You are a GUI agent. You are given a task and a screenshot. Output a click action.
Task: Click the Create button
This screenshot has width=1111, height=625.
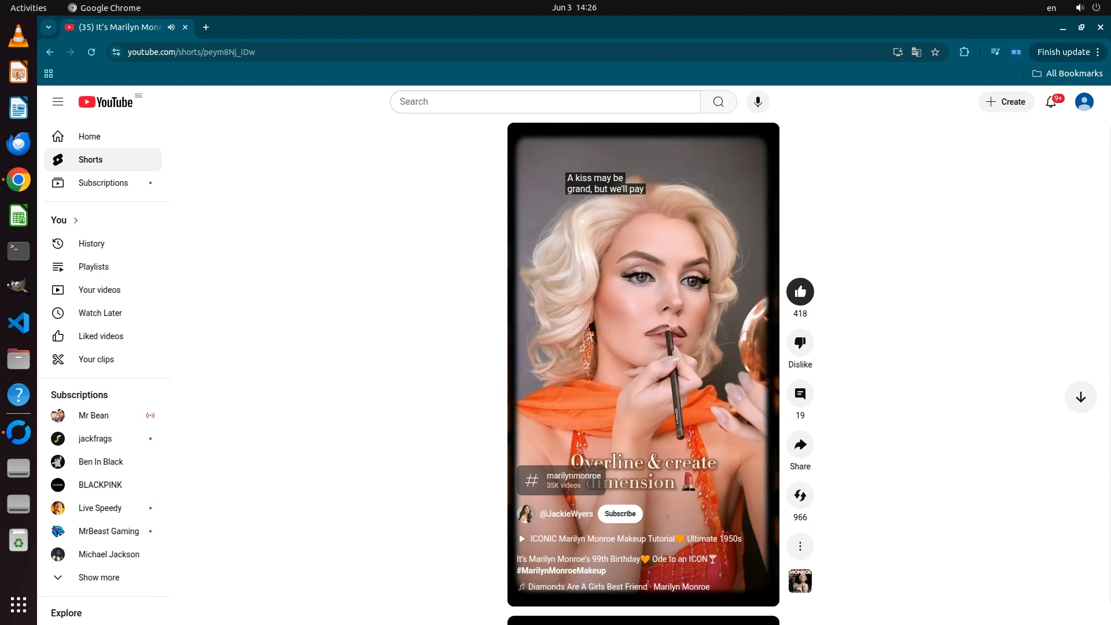[1006, 102]
